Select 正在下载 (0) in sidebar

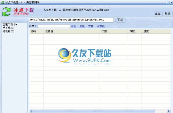[x=10, y=24]
